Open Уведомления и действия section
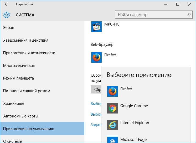This screenshot has height=143, width=196. tap(42, 40)
